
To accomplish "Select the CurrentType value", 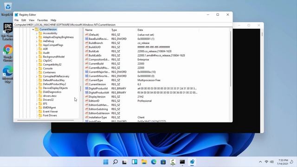I will click(x=96, y=80).
